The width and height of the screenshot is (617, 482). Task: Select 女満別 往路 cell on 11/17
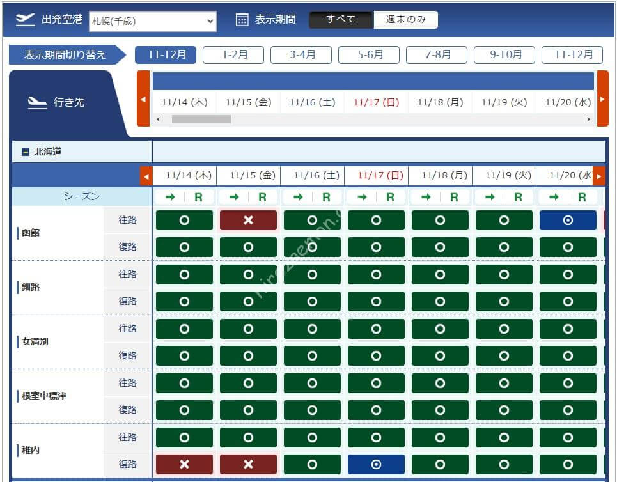click(x=376, y=329)
